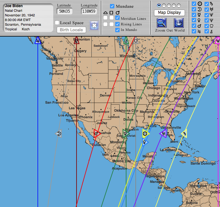Click the blue Venus marker on the map
This screenshot has height=207, width=220.
click(145, 142)
